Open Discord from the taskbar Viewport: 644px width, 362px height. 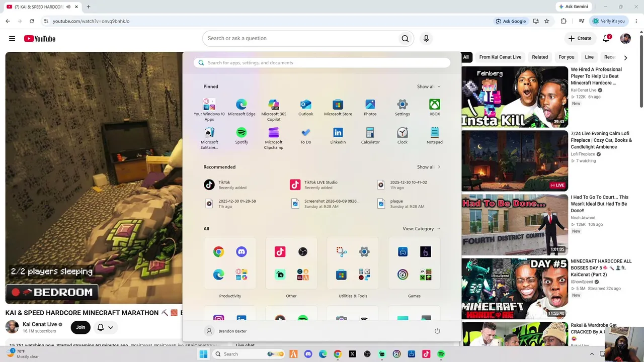point(308,354)
